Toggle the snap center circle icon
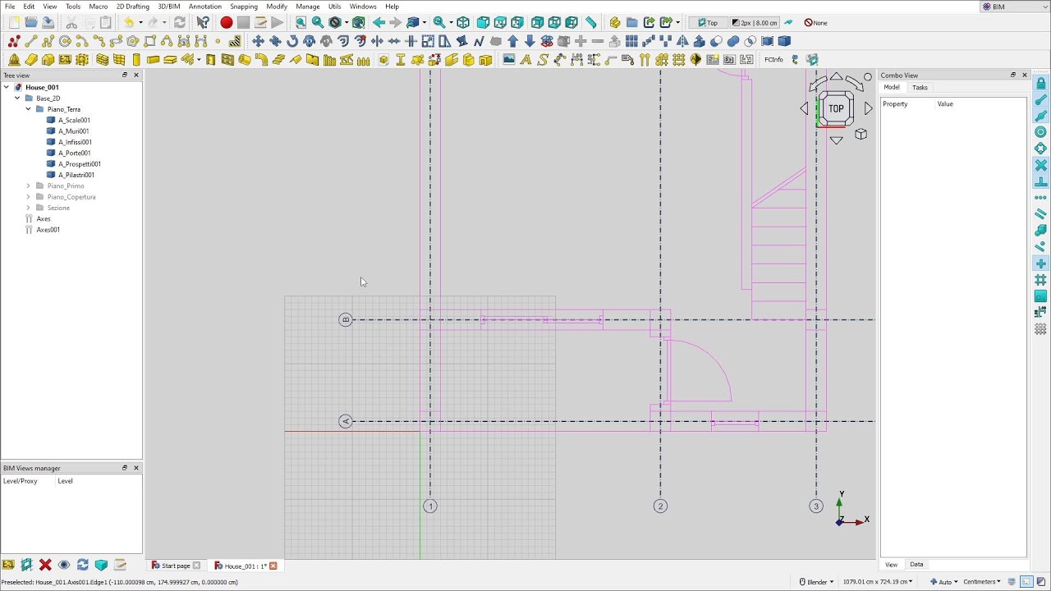The height and width of the screenshot is (591, 1051). (1040, 132)
